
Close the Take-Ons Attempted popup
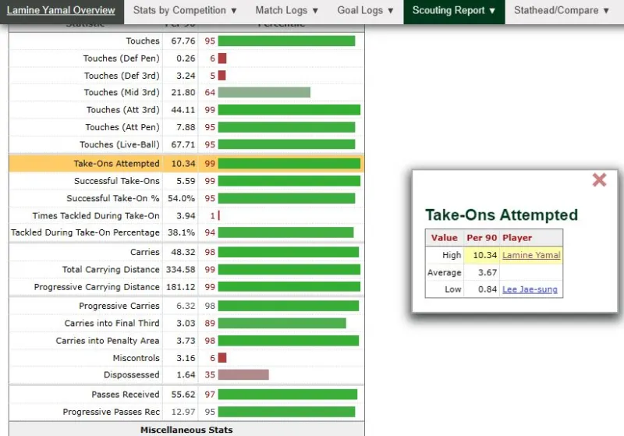pyautogui.click(x=599, y=180)
